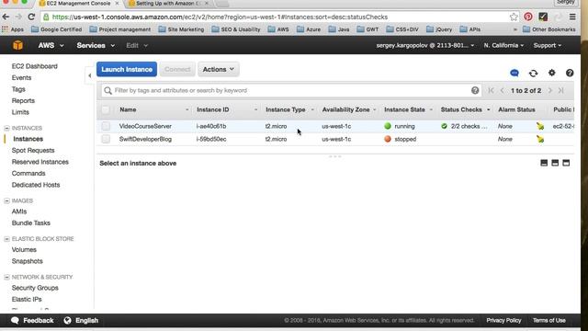Open the Support dropdown menu
Screen dimensions: 588x331
click(548, 45)
